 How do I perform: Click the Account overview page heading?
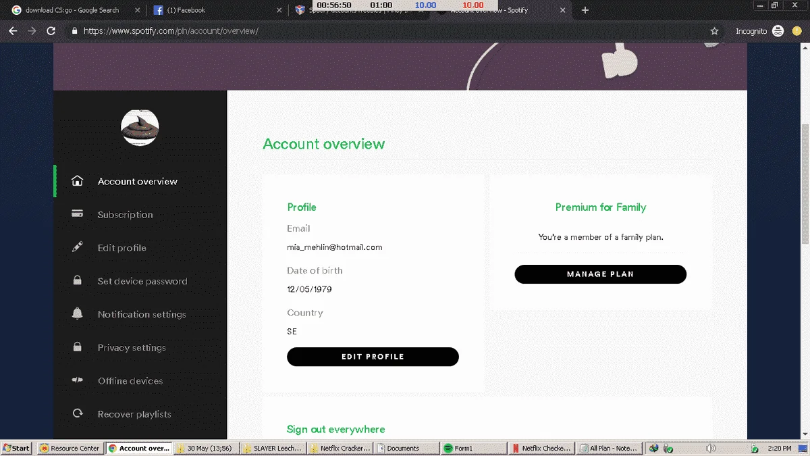tap(324, 144)
